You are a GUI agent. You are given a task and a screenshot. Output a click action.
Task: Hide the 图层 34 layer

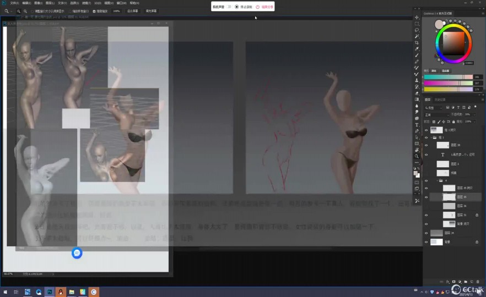coord(426,233)
